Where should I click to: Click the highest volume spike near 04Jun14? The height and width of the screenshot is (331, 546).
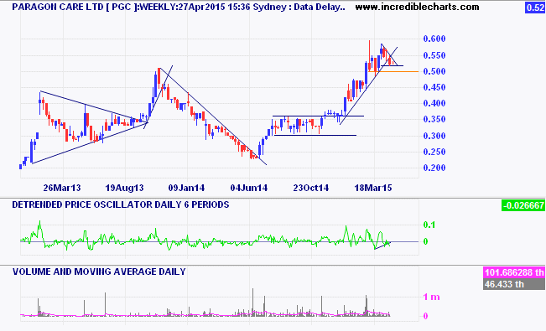pos(253,303)
